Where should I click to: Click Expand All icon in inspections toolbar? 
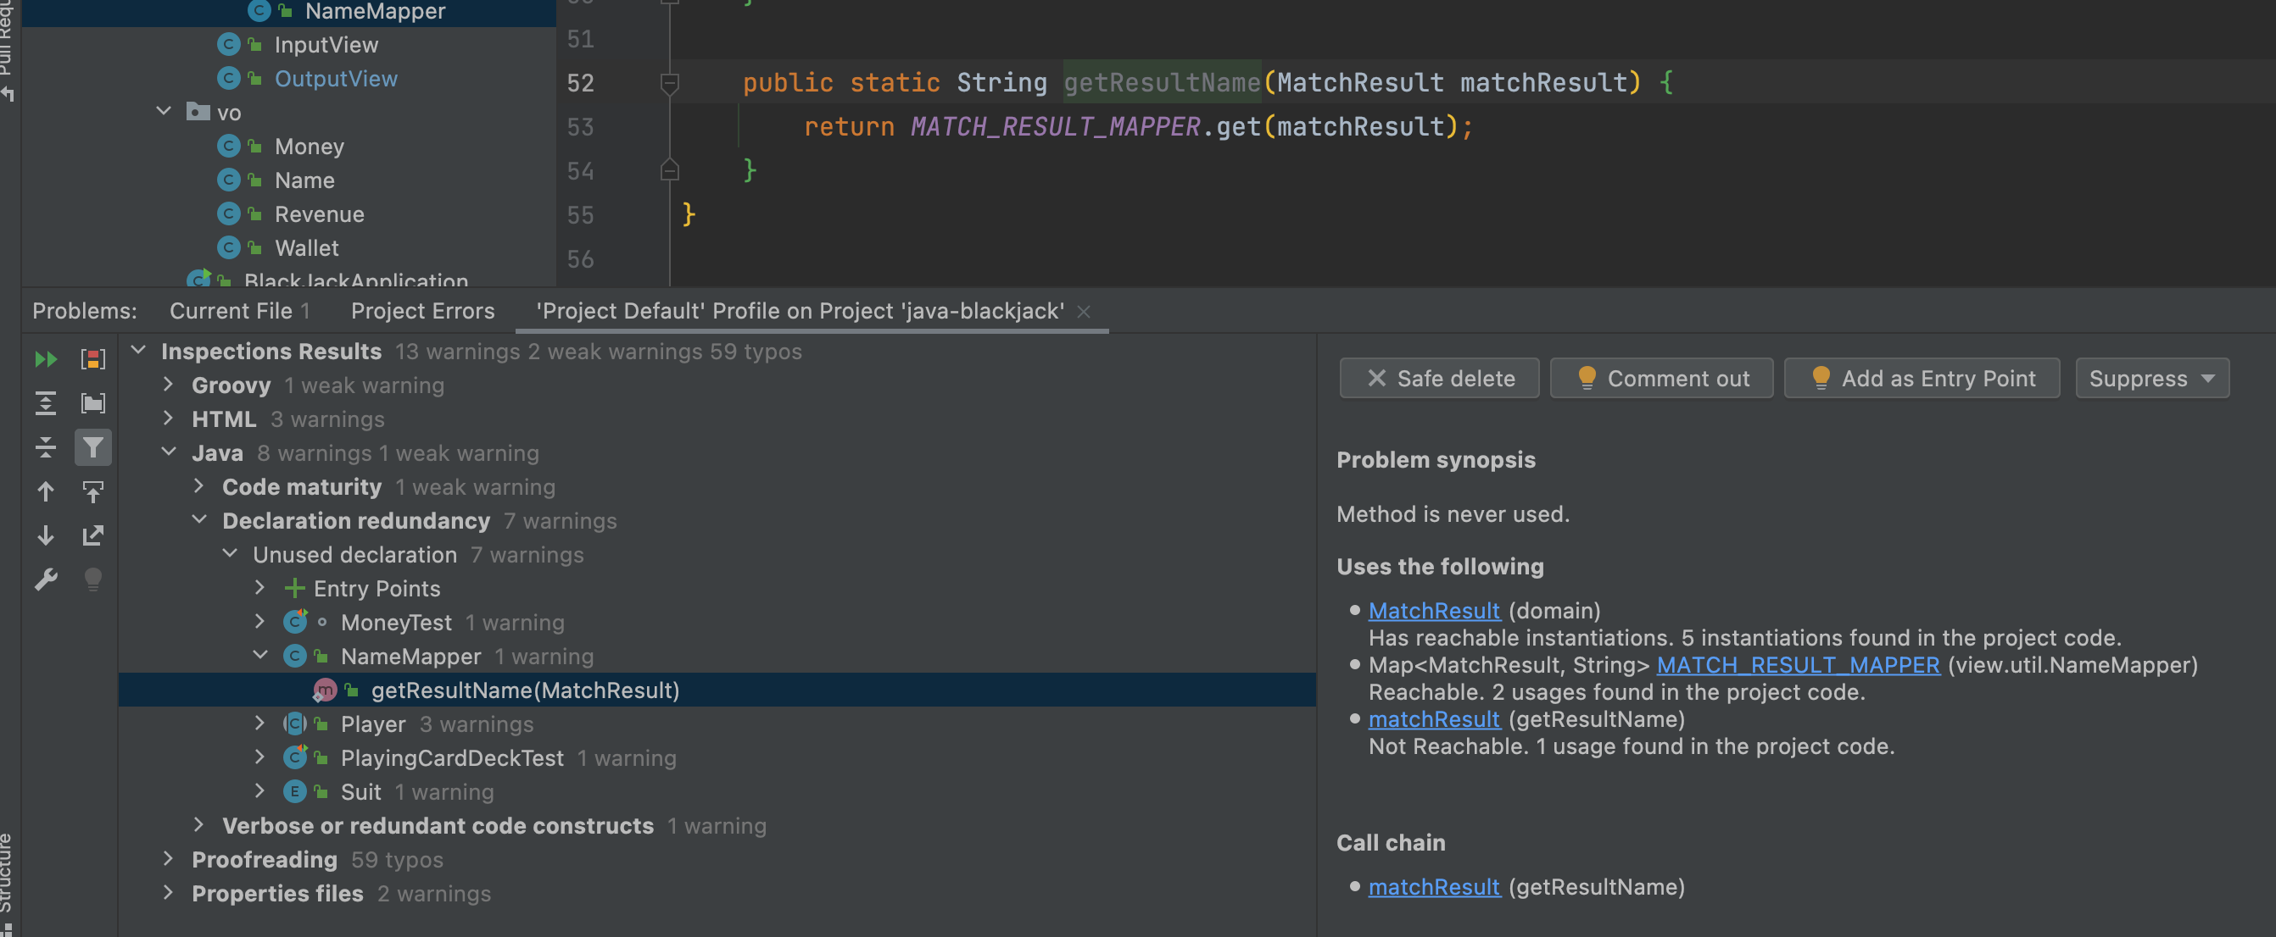[45, 403]
